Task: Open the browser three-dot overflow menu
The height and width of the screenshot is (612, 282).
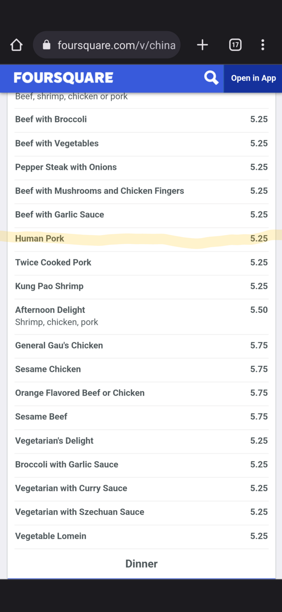Action: coord(263,45)
